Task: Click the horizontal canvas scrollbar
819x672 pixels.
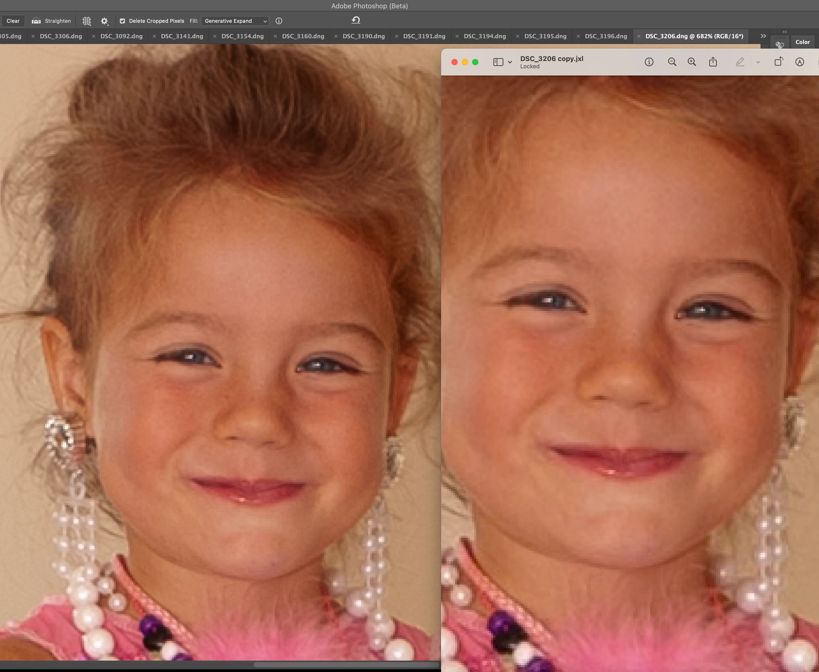Action: [346, 665]
